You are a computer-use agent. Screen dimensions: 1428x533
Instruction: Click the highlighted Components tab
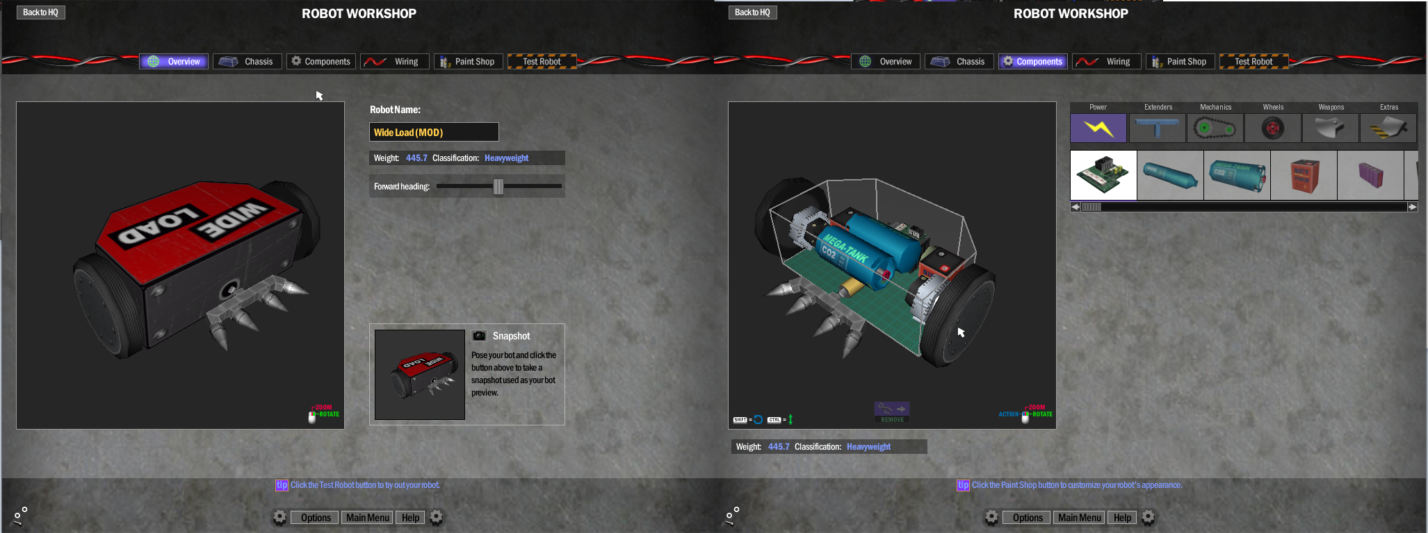(x=1032, y=62)
